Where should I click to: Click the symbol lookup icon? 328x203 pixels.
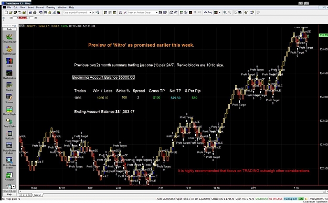98,13
